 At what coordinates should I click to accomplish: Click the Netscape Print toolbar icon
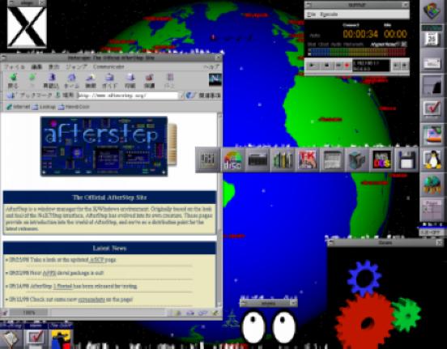pyautogui.click(x=130, y=80)
